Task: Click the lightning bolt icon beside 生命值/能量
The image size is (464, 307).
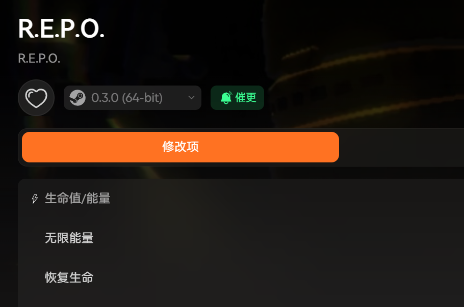Action: click(35, 199)
